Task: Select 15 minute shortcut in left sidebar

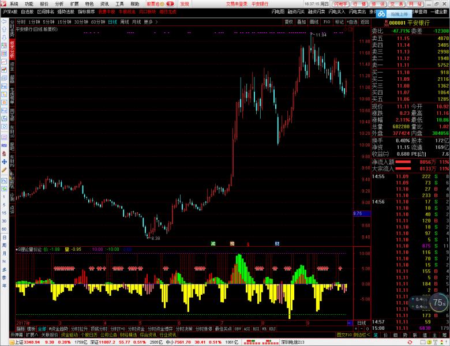Action: click(x=4, y=213)
